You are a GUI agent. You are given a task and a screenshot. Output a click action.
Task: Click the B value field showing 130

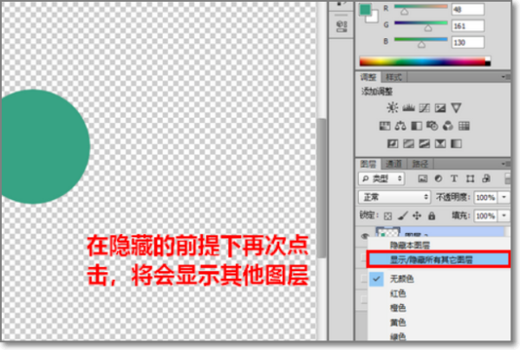coord(468,42)
